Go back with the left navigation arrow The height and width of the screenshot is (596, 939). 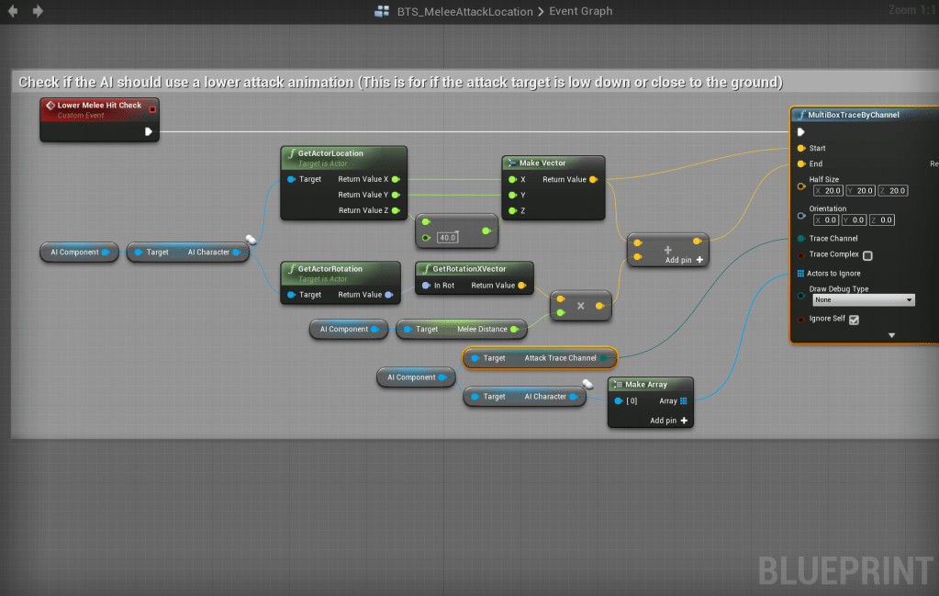13,11
